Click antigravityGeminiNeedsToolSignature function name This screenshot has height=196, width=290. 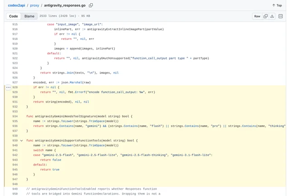(65, 116)
